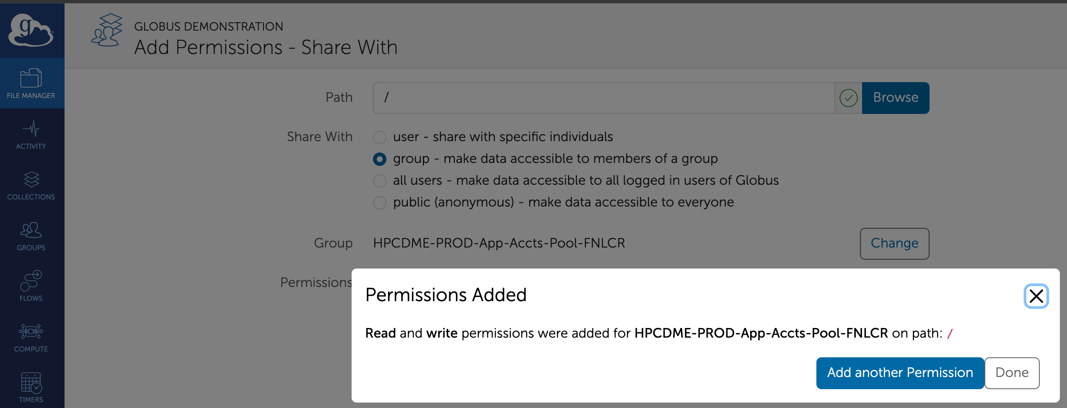Click Add another Permission
Screen dimensions: 1067x408
[x=900, y=373]
